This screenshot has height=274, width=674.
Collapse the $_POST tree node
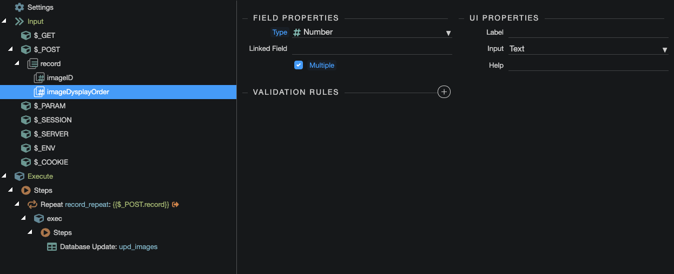point(10,50)
